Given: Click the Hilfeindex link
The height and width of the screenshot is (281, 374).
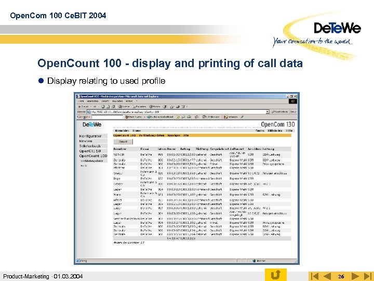Looking at the screenshot, I should [275, 131].
